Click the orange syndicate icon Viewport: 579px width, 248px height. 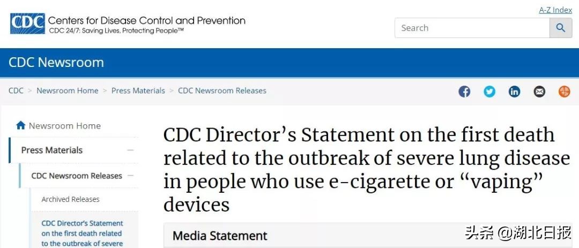pyautogui.click(x=564, y=92)
